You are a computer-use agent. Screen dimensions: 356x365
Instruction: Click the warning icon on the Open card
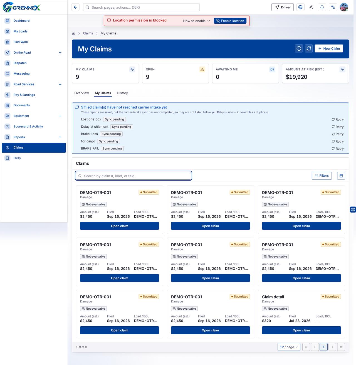[x=202, y=70]
